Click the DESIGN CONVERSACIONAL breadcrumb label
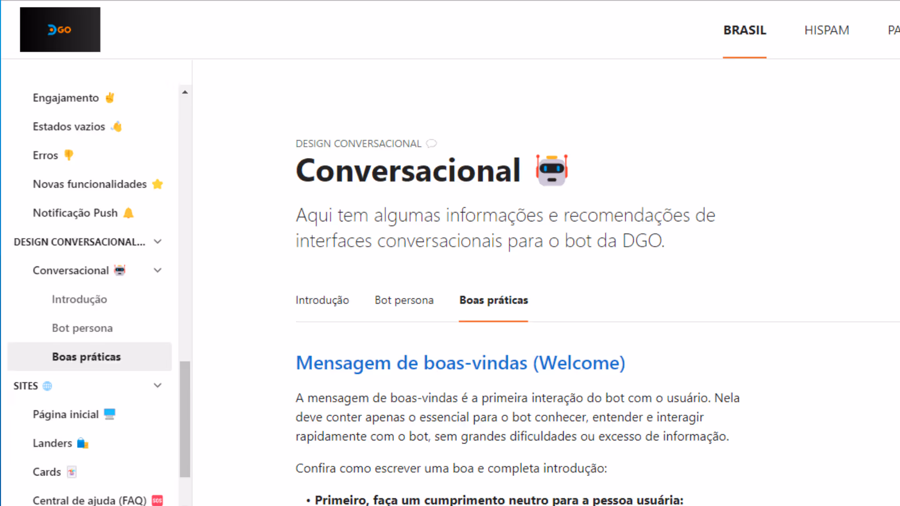This screenshot has width=900, height=506. (358, 143)
